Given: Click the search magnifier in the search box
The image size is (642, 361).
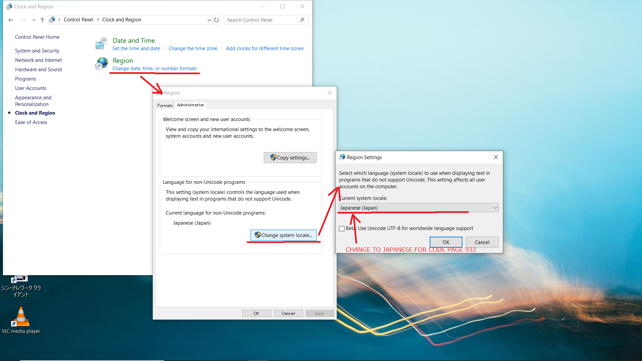Looking at the screenshot, I should (x=302, y=20).
